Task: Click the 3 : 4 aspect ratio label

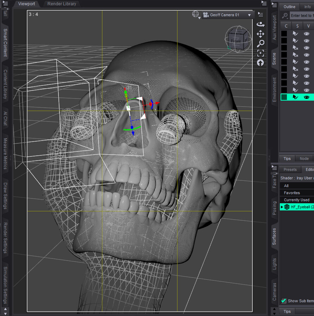Action: pos(33,14)
